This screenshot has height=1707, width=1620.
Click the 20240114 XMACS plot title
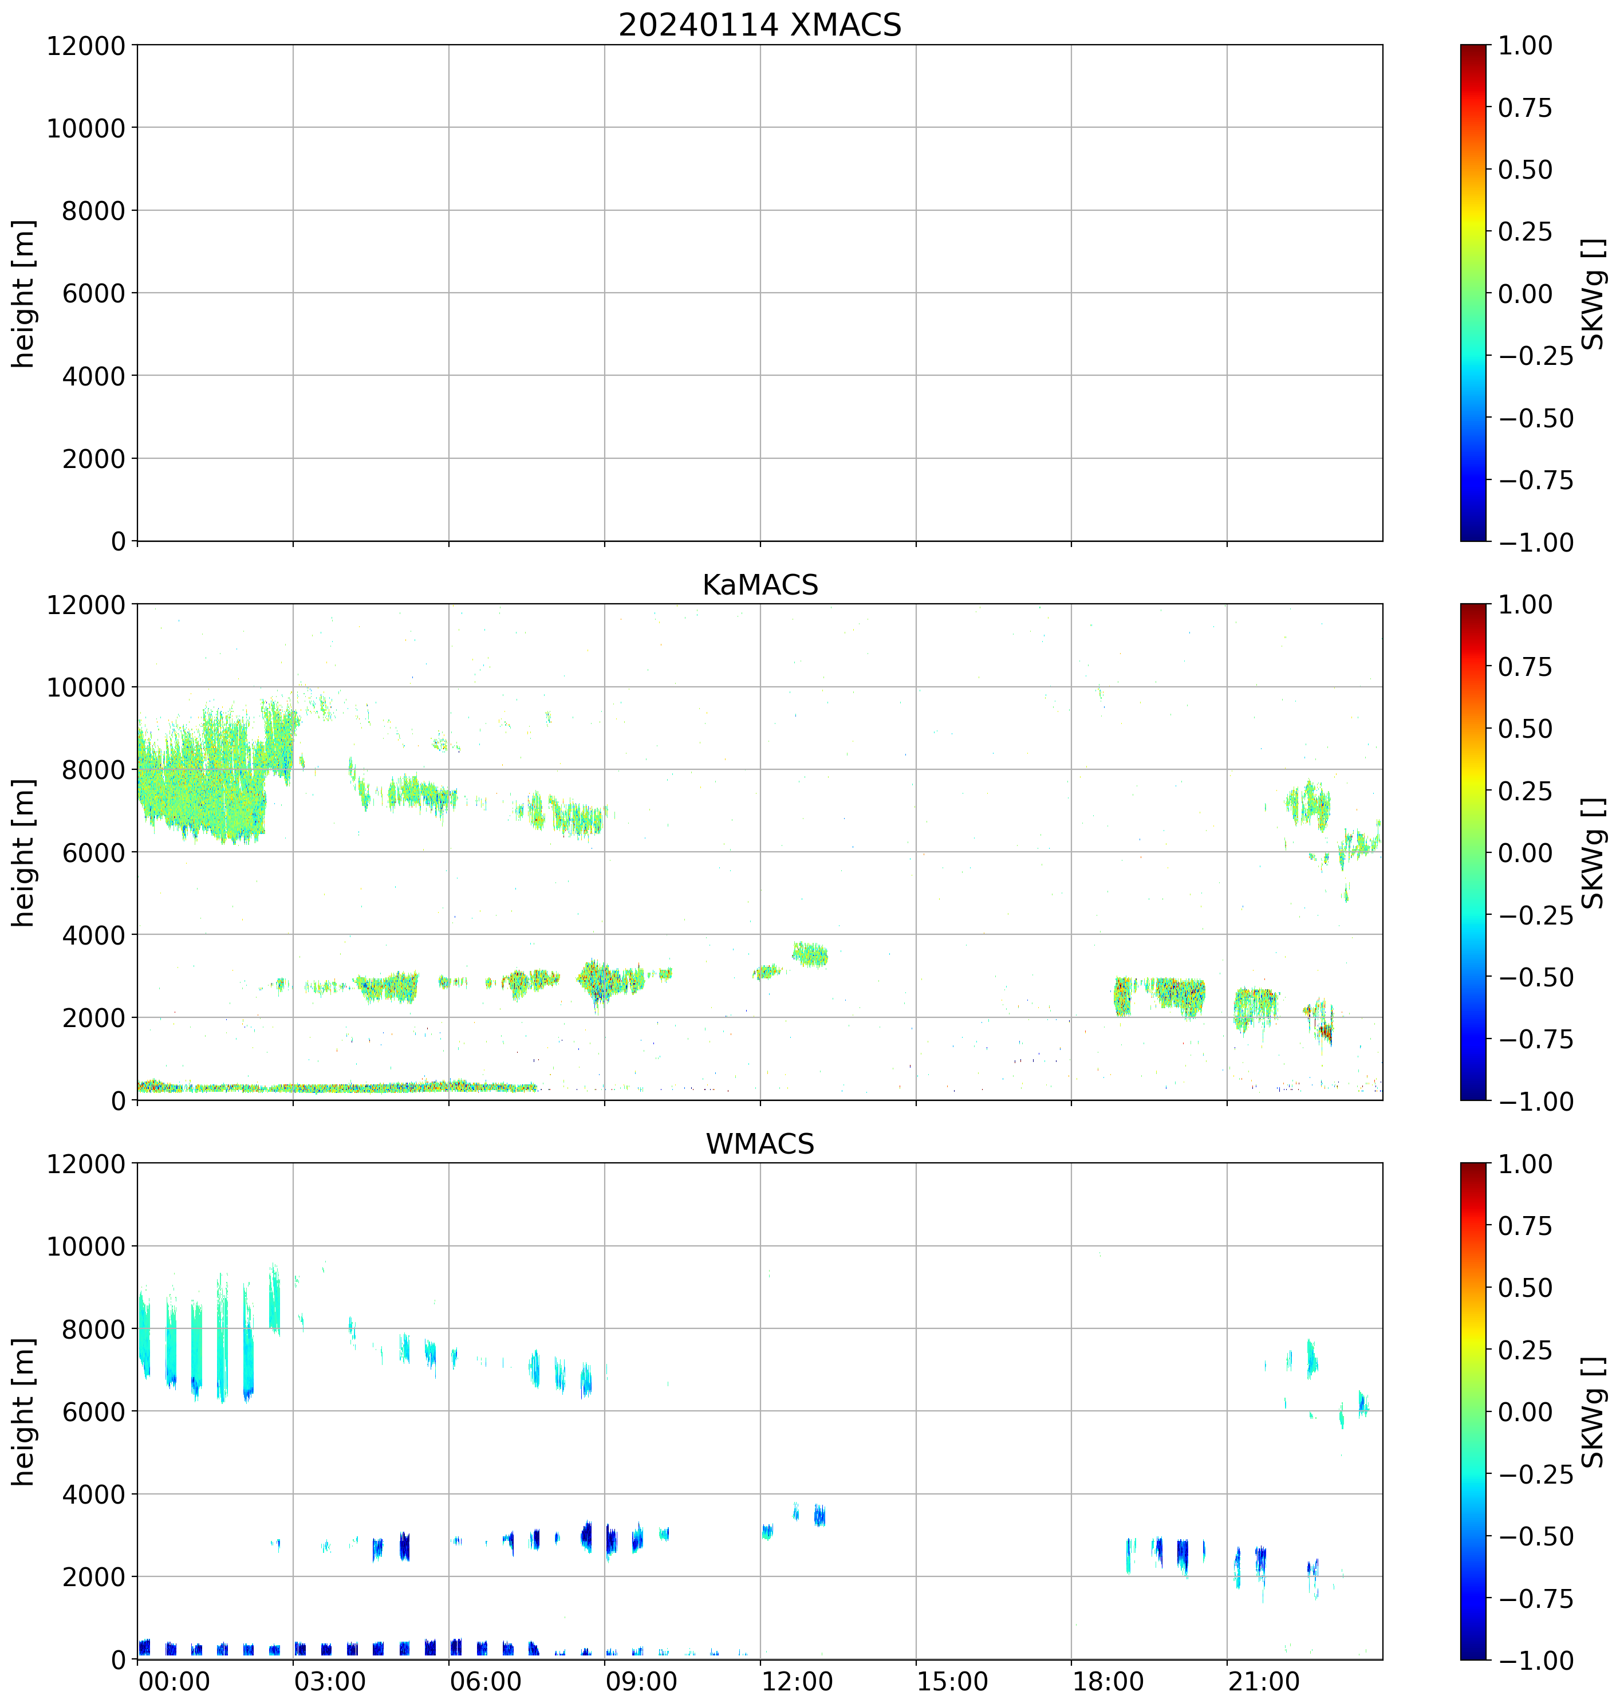pos(759,24)
